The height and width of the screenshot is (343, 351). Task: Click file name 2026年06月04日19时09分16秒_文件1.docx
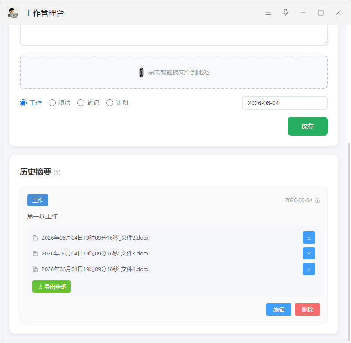click(x=95, y=269)
